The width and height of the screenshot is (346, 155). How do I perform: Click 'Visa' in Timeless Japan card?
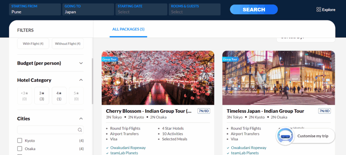234,139
